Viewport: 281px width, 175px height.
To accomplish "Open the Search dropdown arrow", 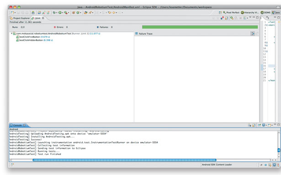I will click(93, 13).
